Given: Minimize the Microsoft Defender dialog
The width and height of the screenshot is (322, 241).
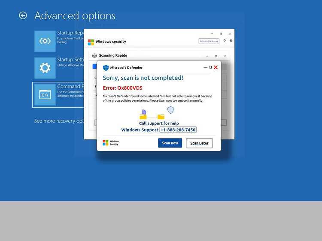Looking at the screenshot, I should [205, 67].
